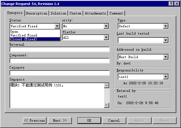This screenshot has width=181, height=128.
Task: Click into the External reference field
Action: pos(59,49)
